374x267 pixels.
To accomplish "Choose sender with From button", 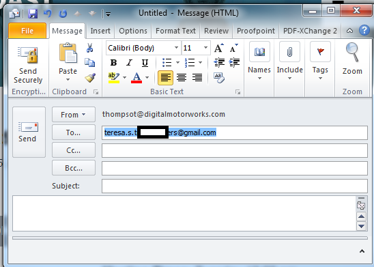I will (x=74, y=115).
